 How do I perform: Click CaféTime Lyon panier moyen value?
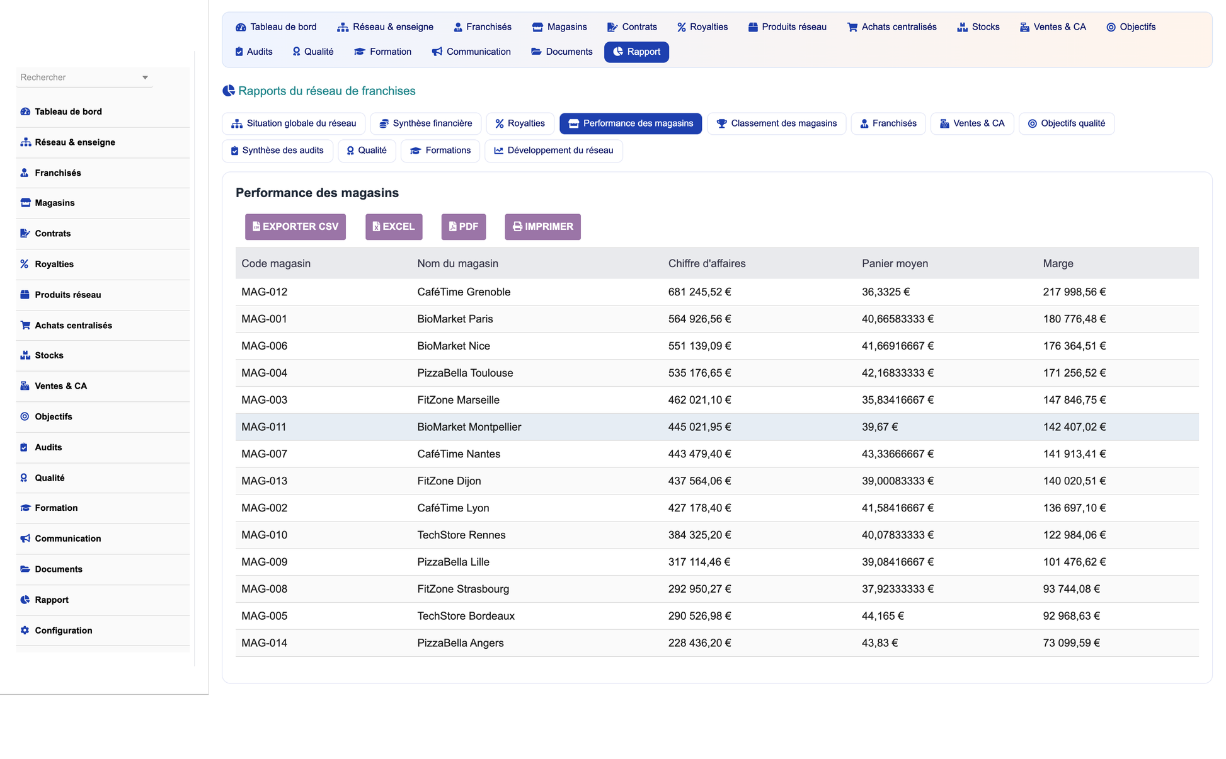coord(898,508)
